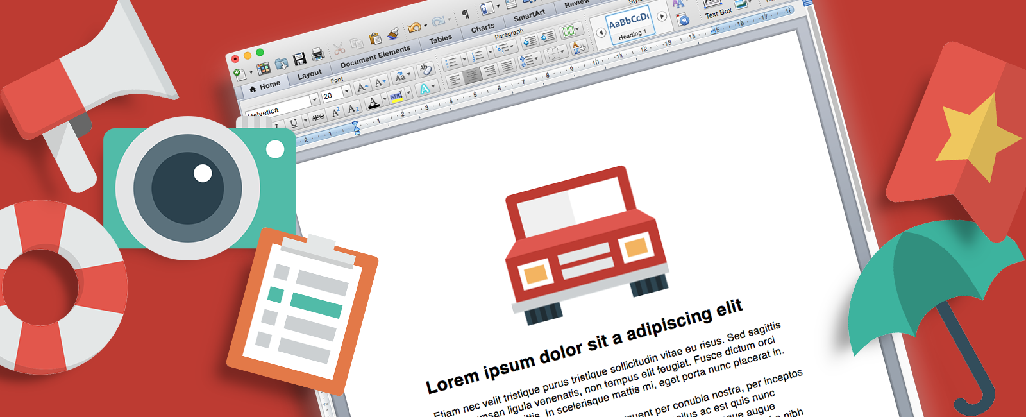
Task: Click the Shrink Font icon
Action: coord(380,83)
